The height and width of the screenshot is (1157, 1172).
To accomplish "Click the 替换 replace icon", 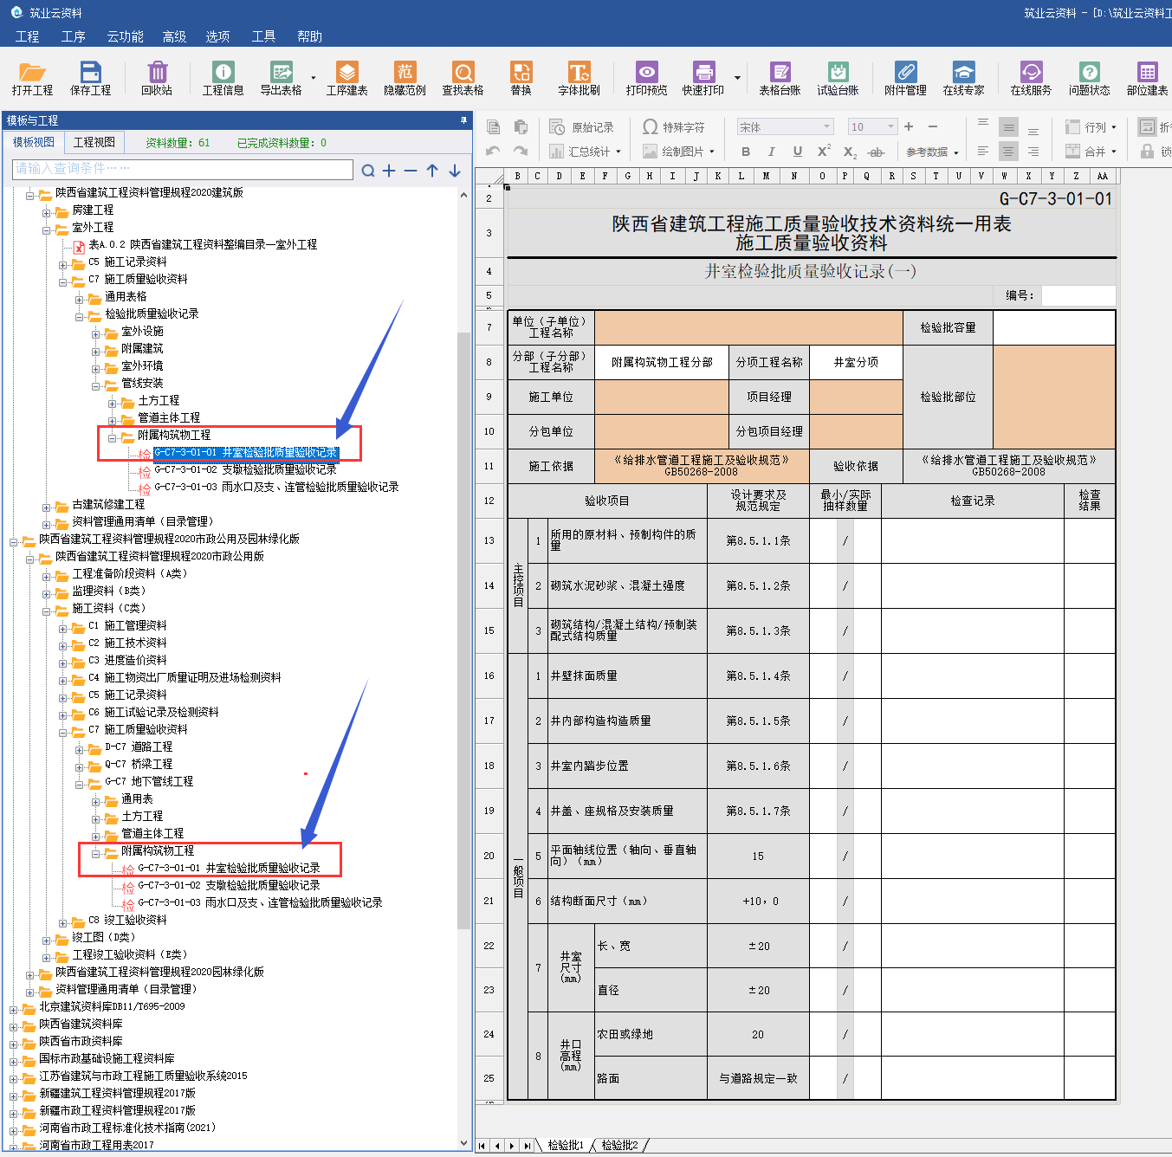I will tap(521, 78).
